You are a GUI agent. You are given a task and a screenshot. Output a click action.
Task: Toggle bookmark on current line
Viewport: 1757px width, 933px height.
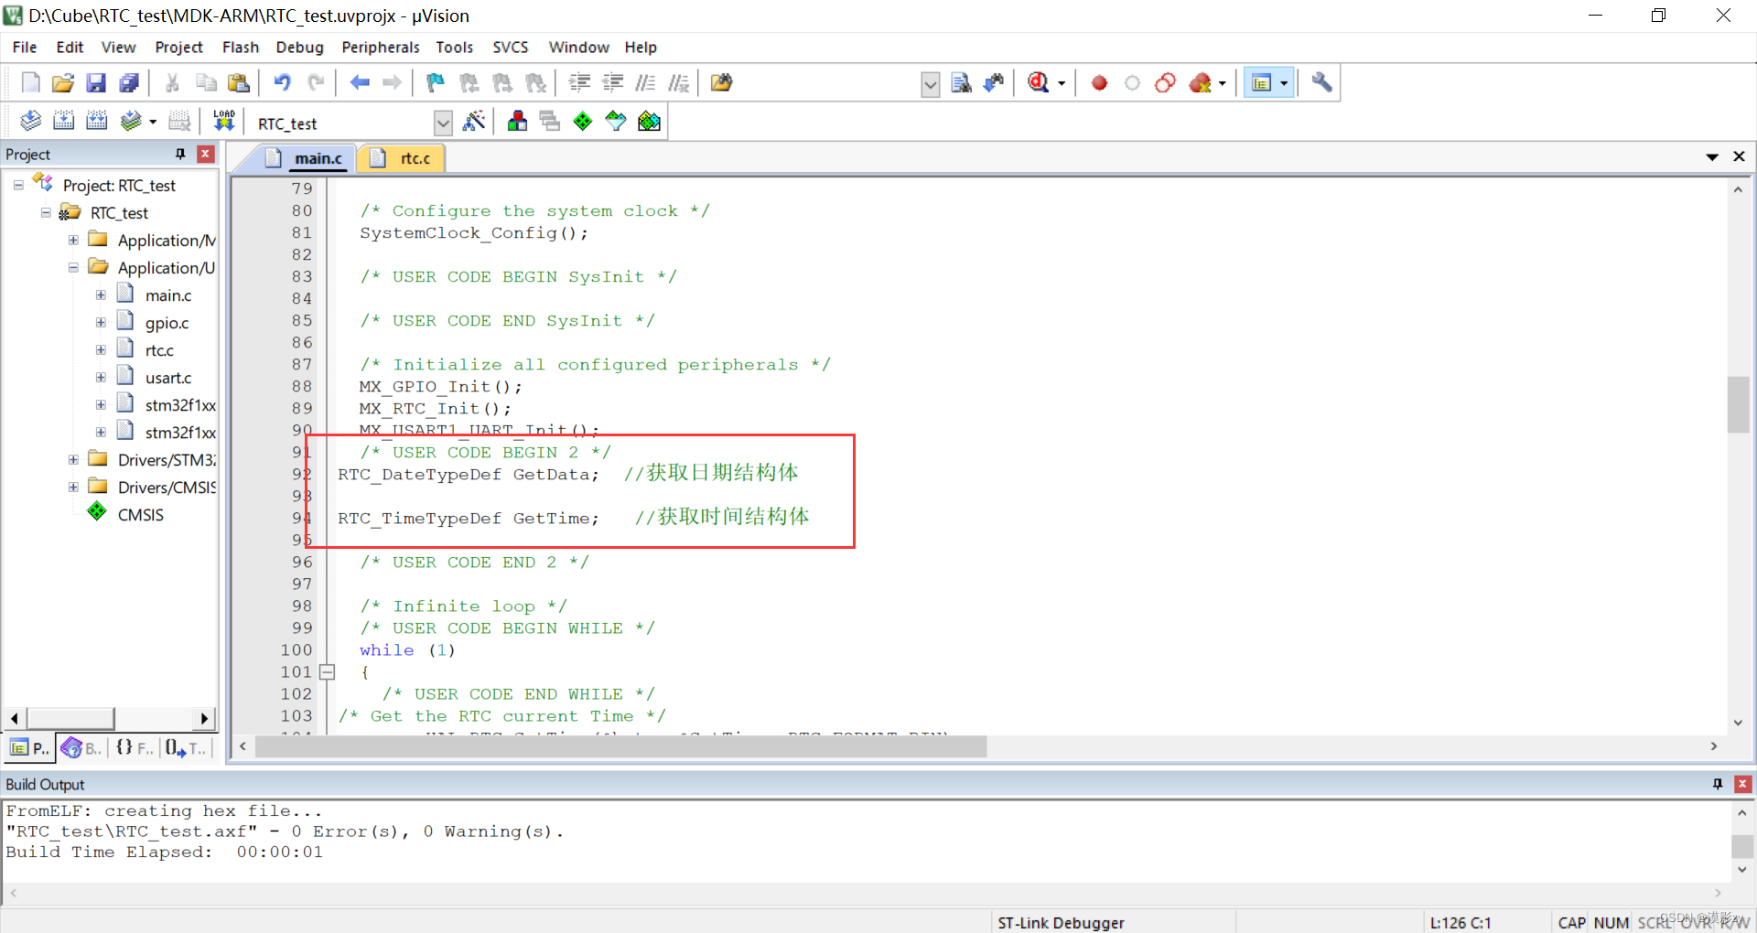[x=436, y=83]
